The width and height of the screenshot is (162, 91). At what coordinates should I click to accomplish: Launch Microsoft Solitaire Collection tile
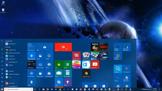click(86, 56)
